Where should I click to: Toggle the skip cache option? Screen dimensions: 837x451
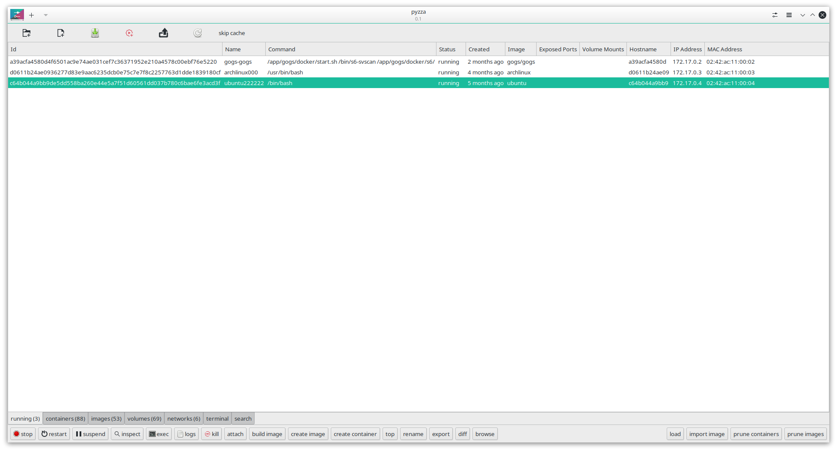(232, 33)
